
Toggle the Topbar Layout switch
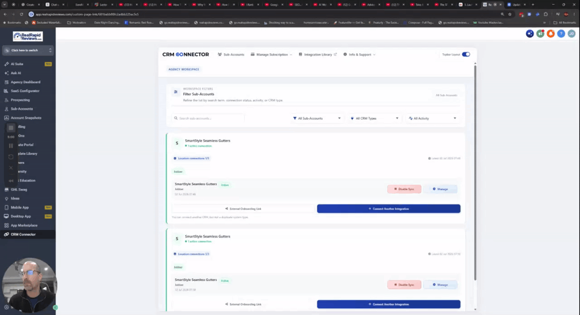(466, 54)
